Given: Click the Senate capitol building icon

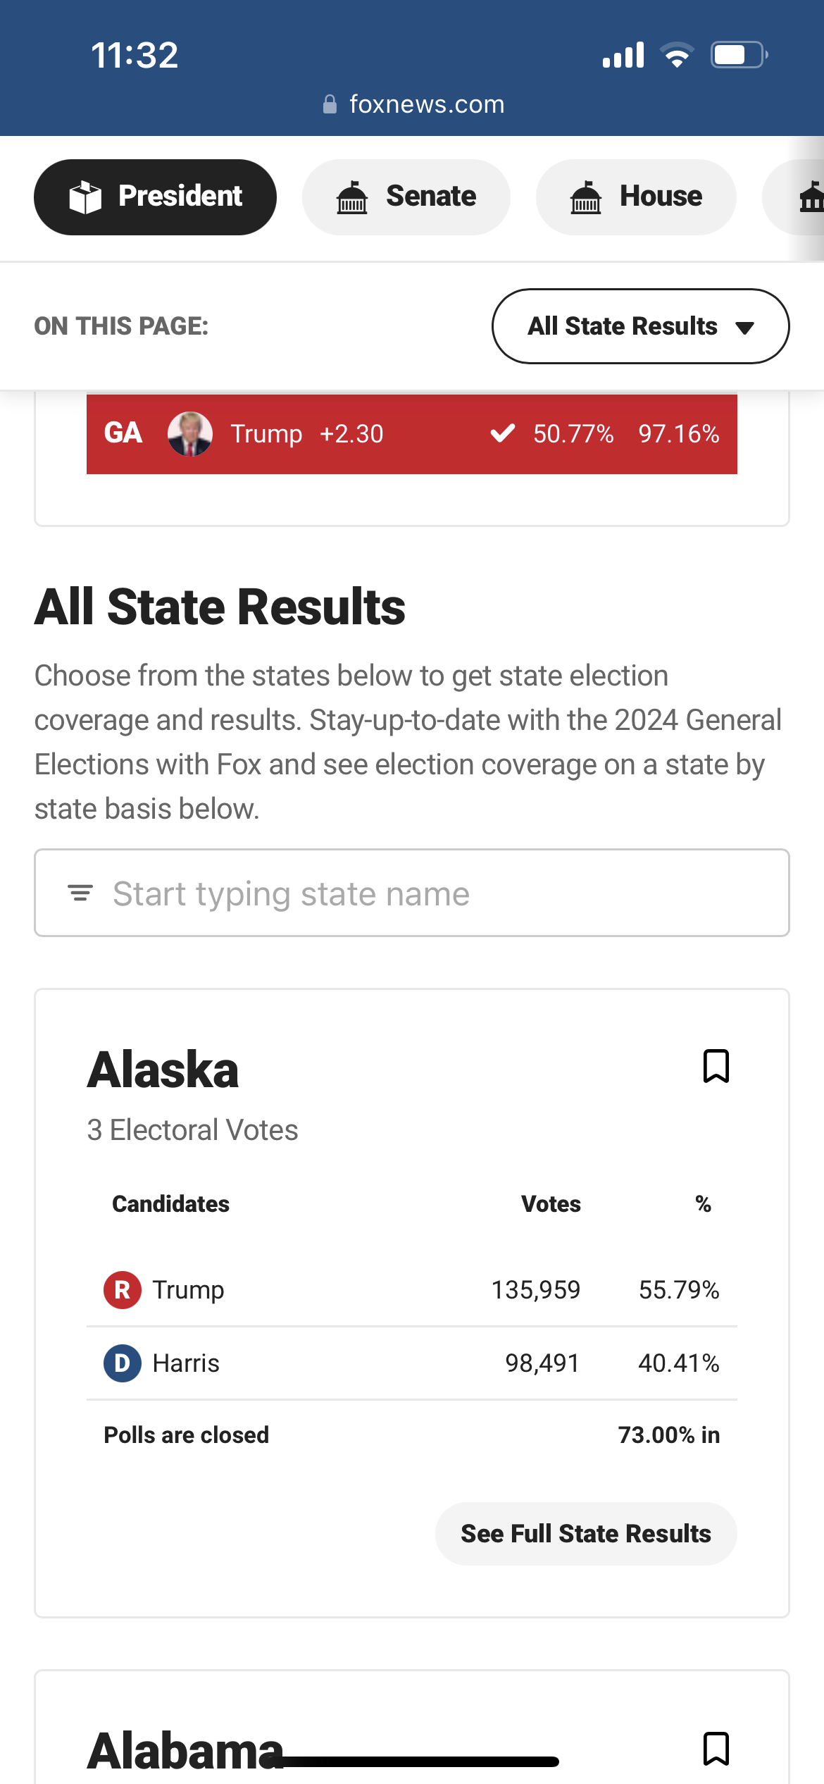Looking at the screenshot, I should coord(352,197).
